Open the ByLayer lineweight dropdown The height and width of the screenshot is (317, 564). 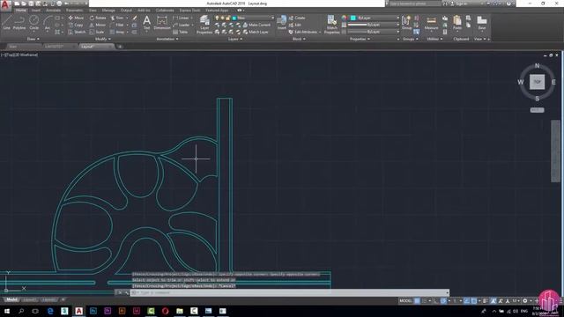374,25
